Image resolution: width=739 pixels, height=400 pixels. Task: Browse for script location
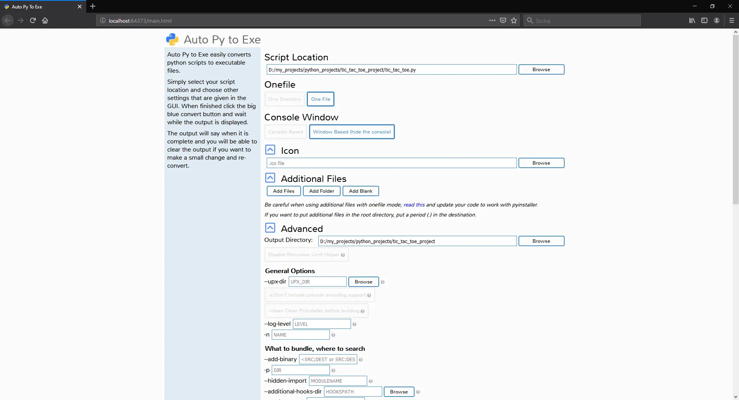pos(541,70)
